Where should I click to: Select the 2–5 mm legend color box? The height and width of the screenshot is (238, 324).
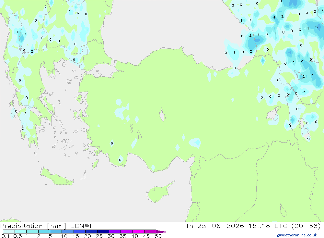coord(44,232)
